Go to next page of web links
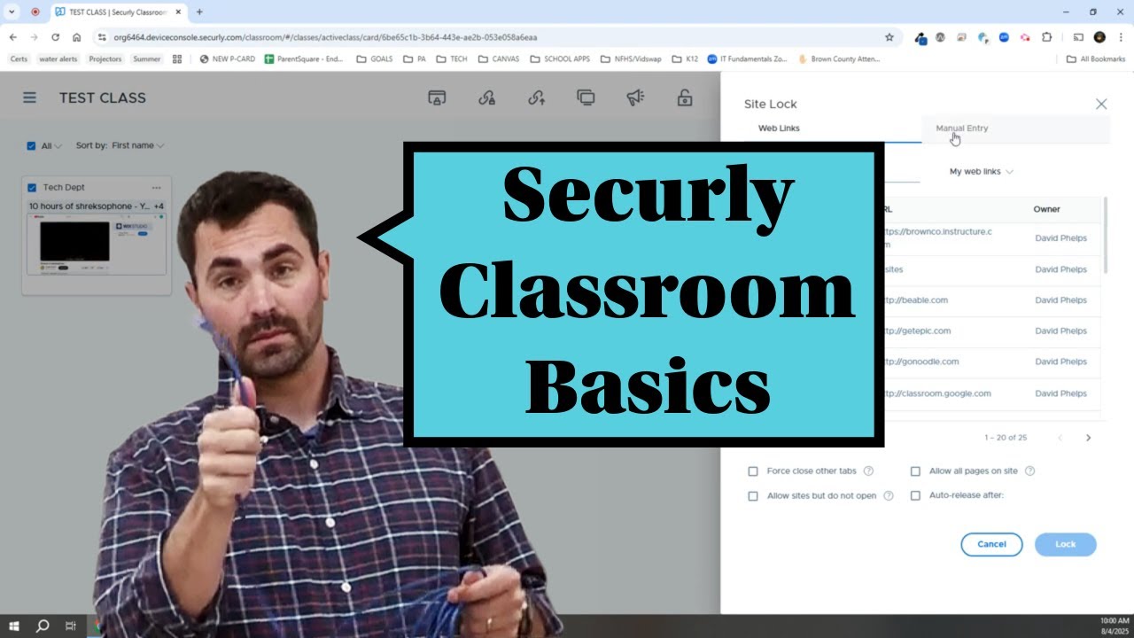Screen dimensions: 1134x638 pos(1089,438)
